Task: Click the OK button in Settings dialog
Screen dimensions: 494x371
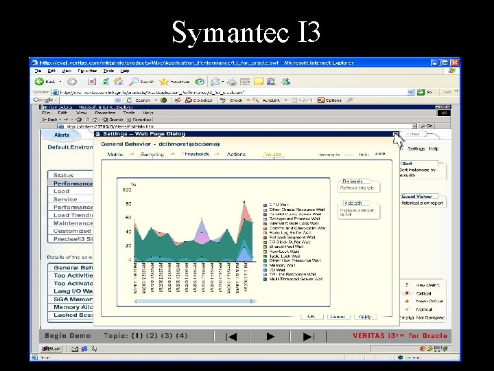Action: pos(311,317)
